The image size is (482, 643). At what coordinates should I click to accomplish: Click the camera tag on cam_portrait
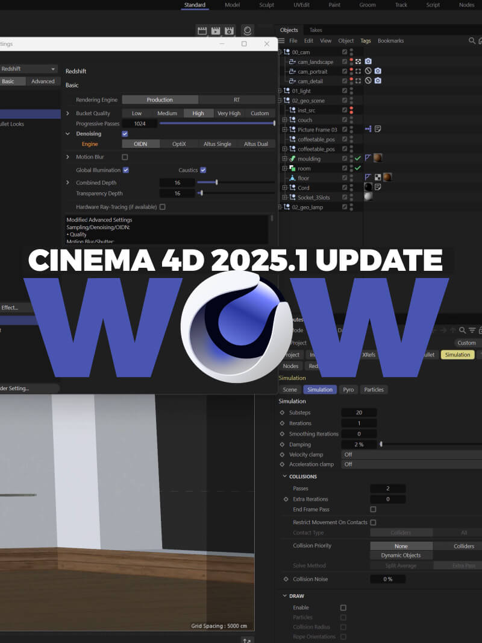(x=378, y=71)
